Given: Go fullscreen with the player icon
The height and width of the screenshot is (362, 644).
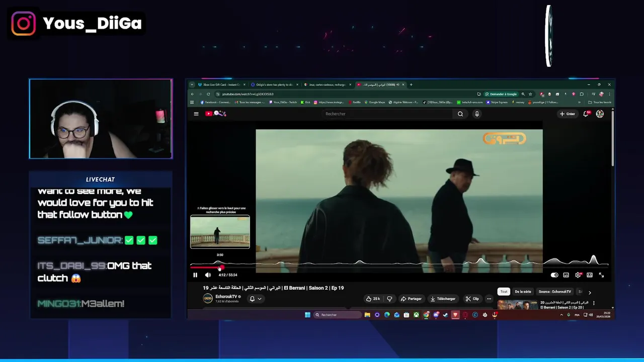Looking at the screenshot, I should pyautogui.click(x=601, y=275).
